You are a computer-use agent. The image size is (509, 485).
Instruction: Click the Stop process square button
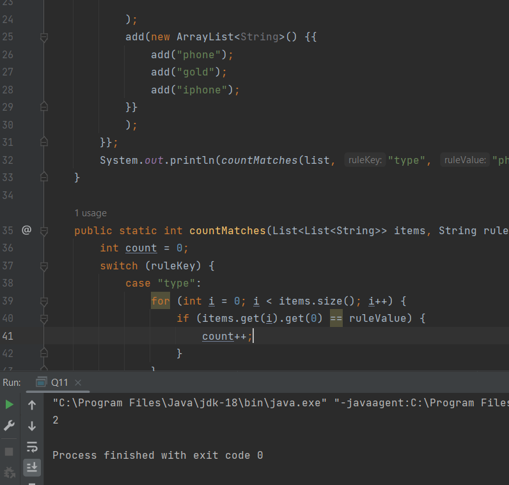[9, 452]
